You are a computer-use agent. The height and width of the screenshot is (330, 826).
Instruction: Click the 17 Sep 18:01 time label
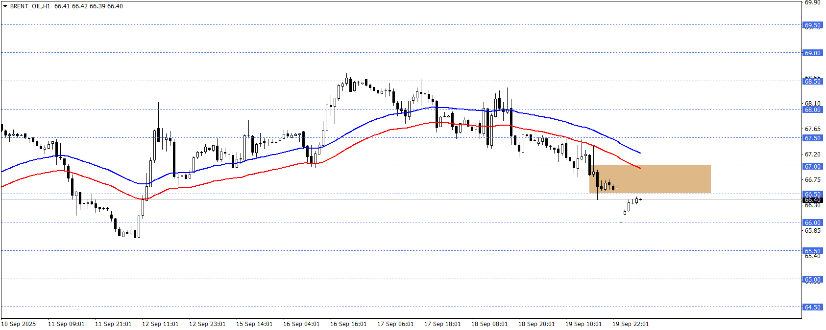(442, 324)
